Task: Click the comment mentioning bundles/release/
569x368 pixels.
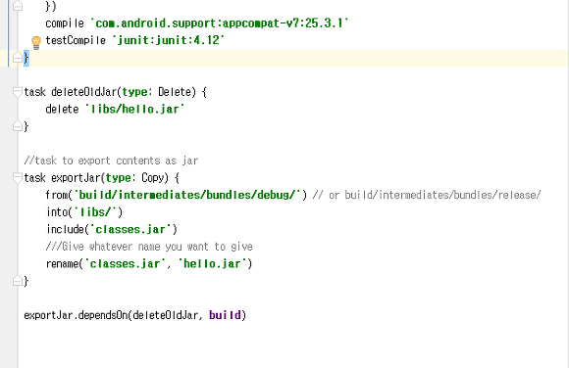Action: (427, 195)
